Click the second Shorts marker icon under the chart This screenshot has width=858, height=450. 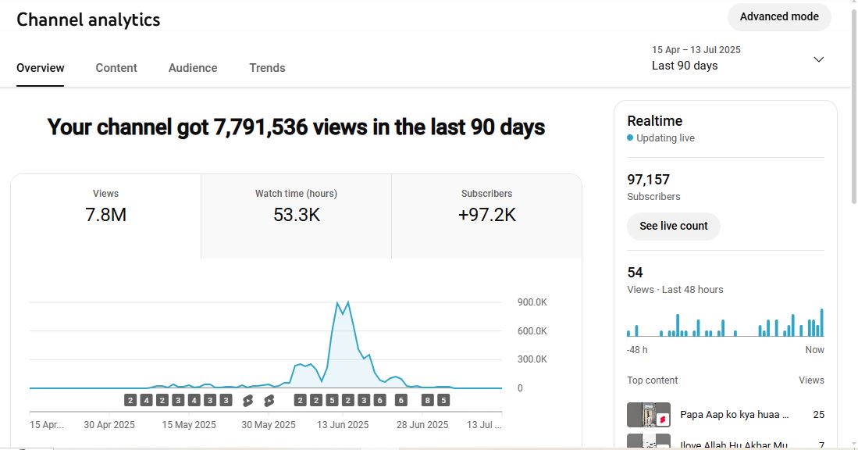(269, 401)
